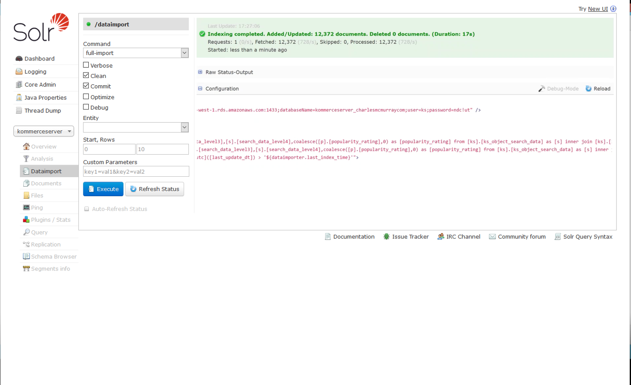Open the New UI link

(x=598, y=9)
